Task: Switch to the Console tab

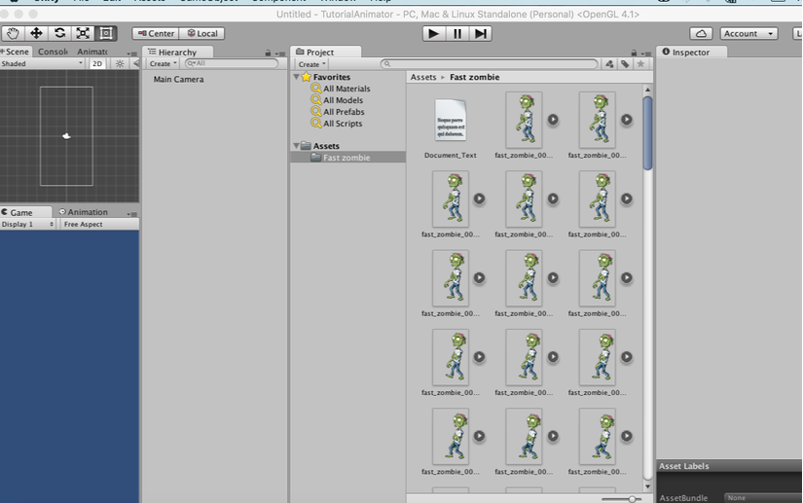Action: coord(53,52)
